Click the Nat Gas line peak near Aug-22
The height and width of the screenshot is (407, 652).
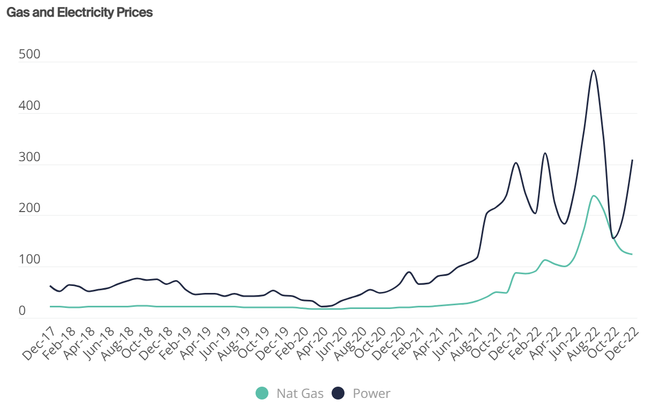[594, 195]
